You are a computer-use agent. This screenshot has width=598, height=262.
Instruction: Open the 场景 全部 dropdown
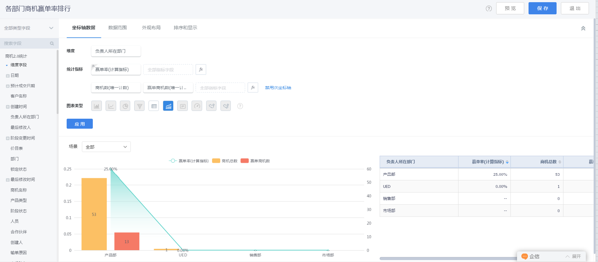tap(106, 147)
